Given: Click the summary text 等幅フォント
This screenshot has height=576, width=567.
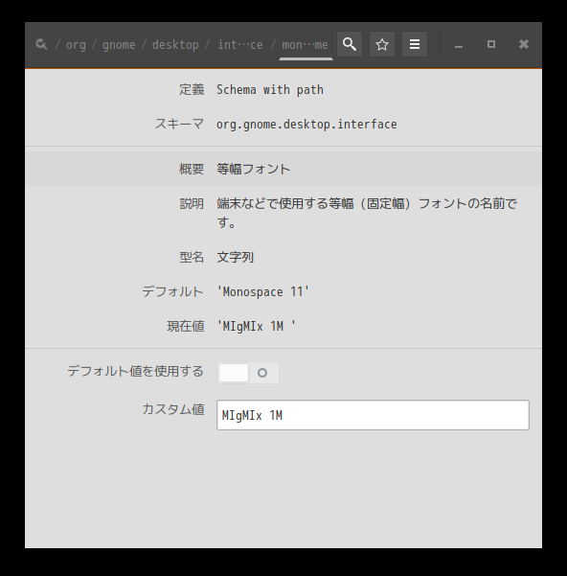Looking at the screenshot, I should 253,169.
